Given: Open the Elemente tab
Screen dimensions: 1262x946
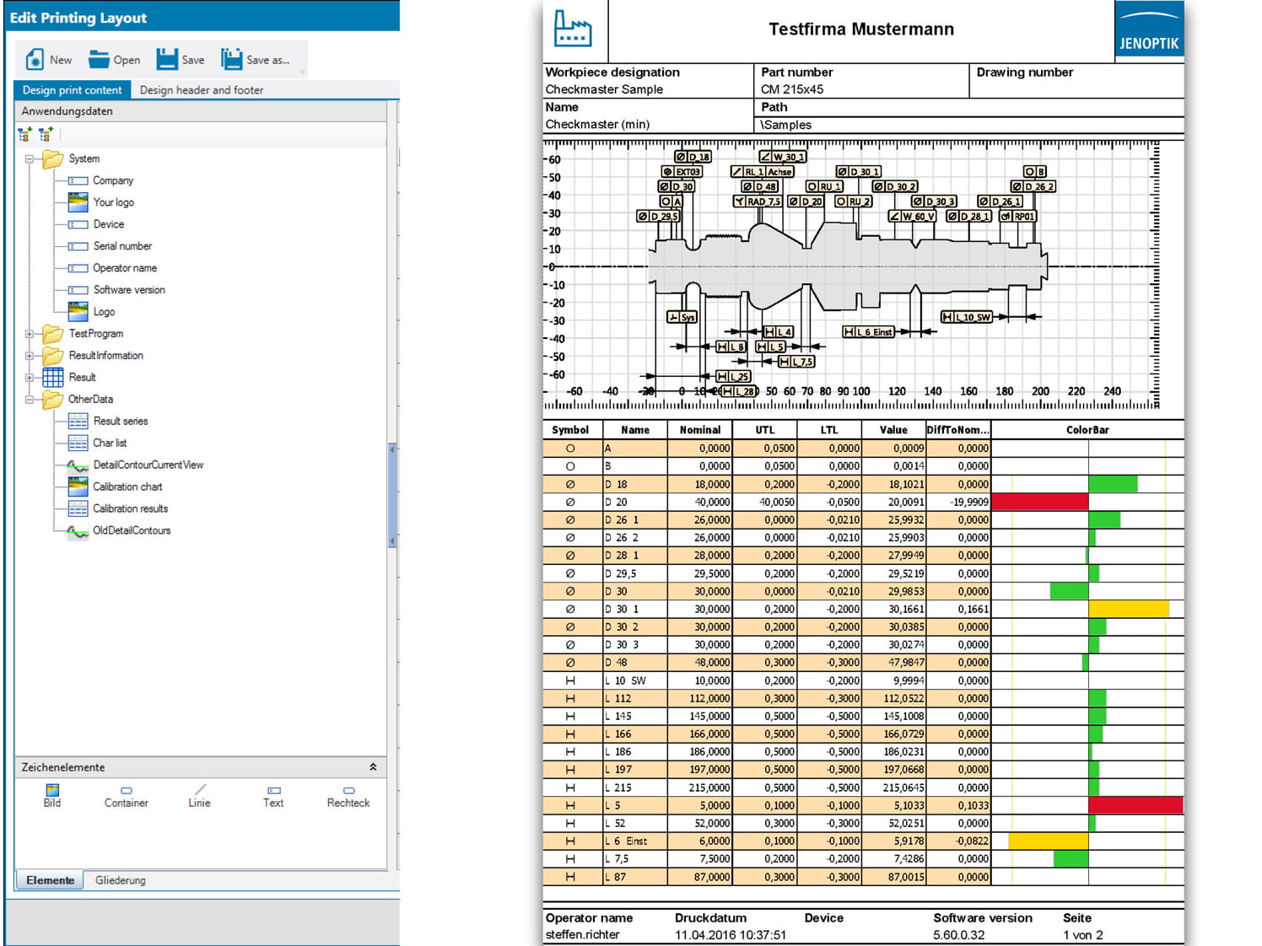Looking at the screenshot, I should (50, 880).
